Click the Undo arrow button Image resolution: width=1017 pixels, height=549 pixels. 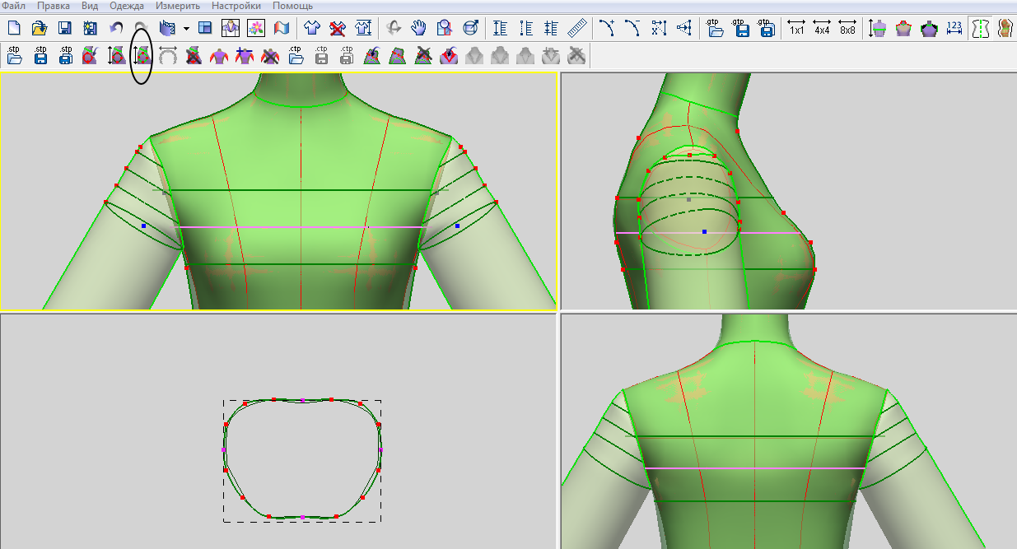116,28
